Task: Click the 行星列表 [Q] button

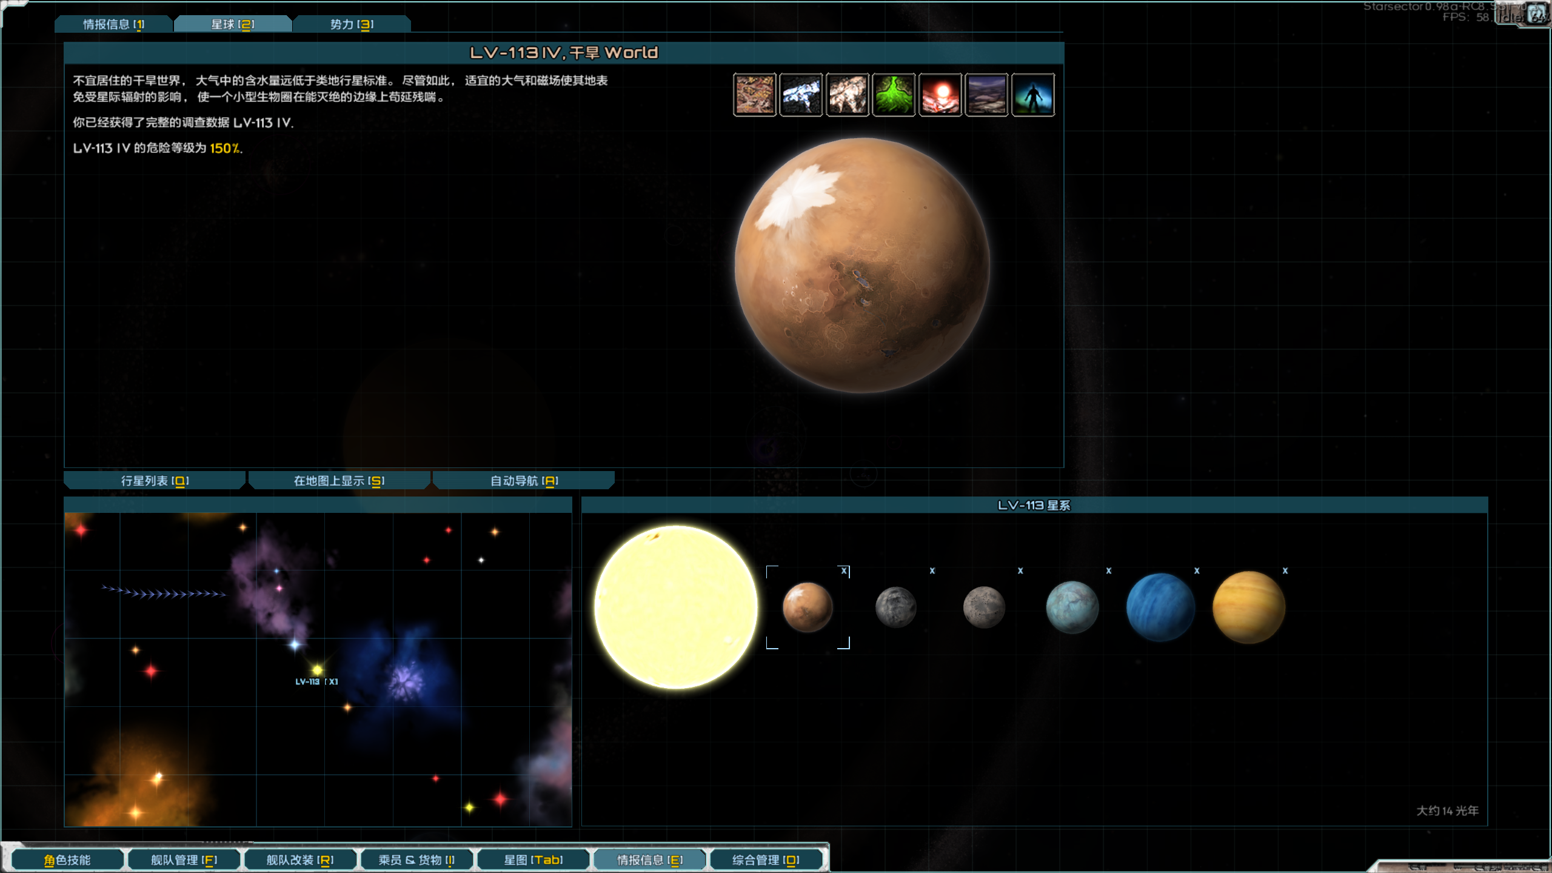Action: pos(155,481)
